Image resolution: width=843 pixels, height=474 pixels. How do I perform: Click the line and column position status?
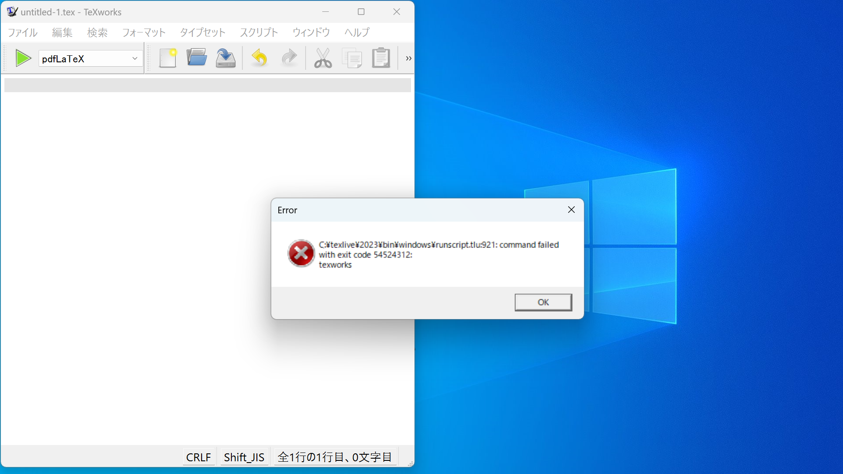pos(335,457)
